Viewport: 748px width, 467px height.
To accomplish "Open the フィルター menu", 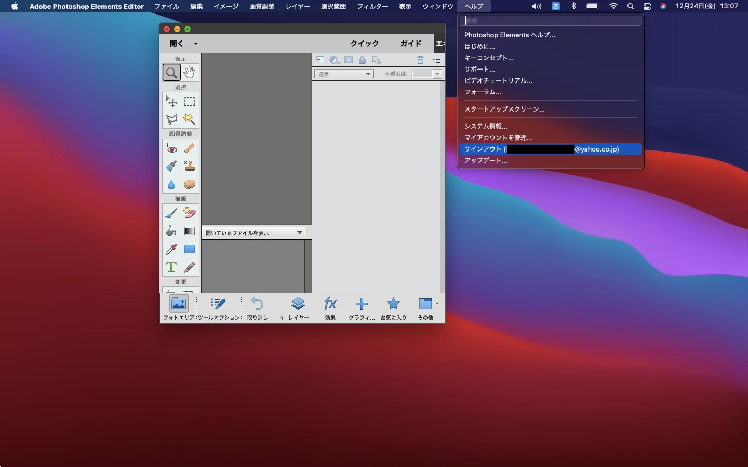I will click(x=372, y=6).
